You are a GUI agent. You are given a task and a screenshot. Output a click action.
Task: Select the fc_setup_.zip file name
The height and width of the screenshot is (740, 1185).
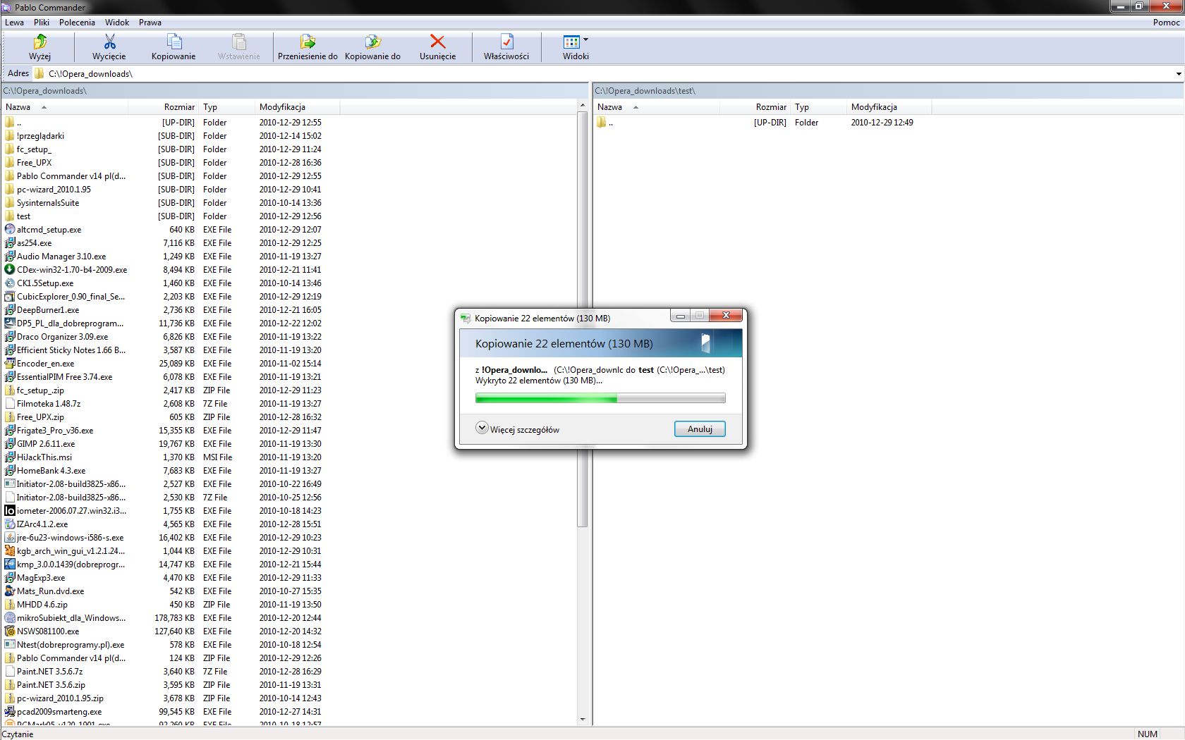click(x=40, y=390)
